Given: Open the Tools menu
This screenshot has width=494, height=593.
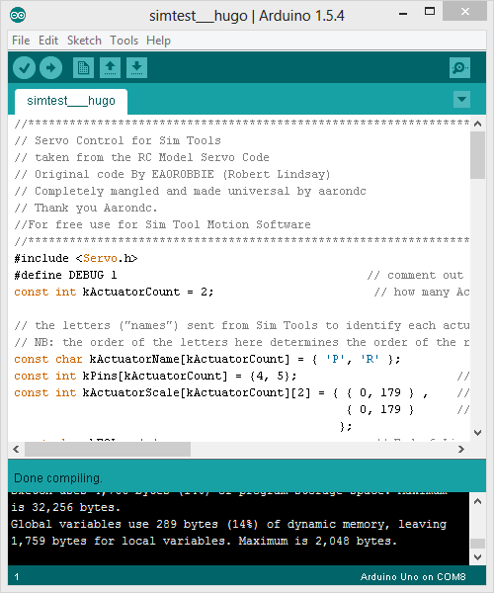Looking at the screenshot, I should pos(123,41).
